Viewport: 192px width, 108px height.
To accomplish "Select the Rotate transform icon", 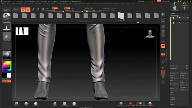I will click(43, 10).
